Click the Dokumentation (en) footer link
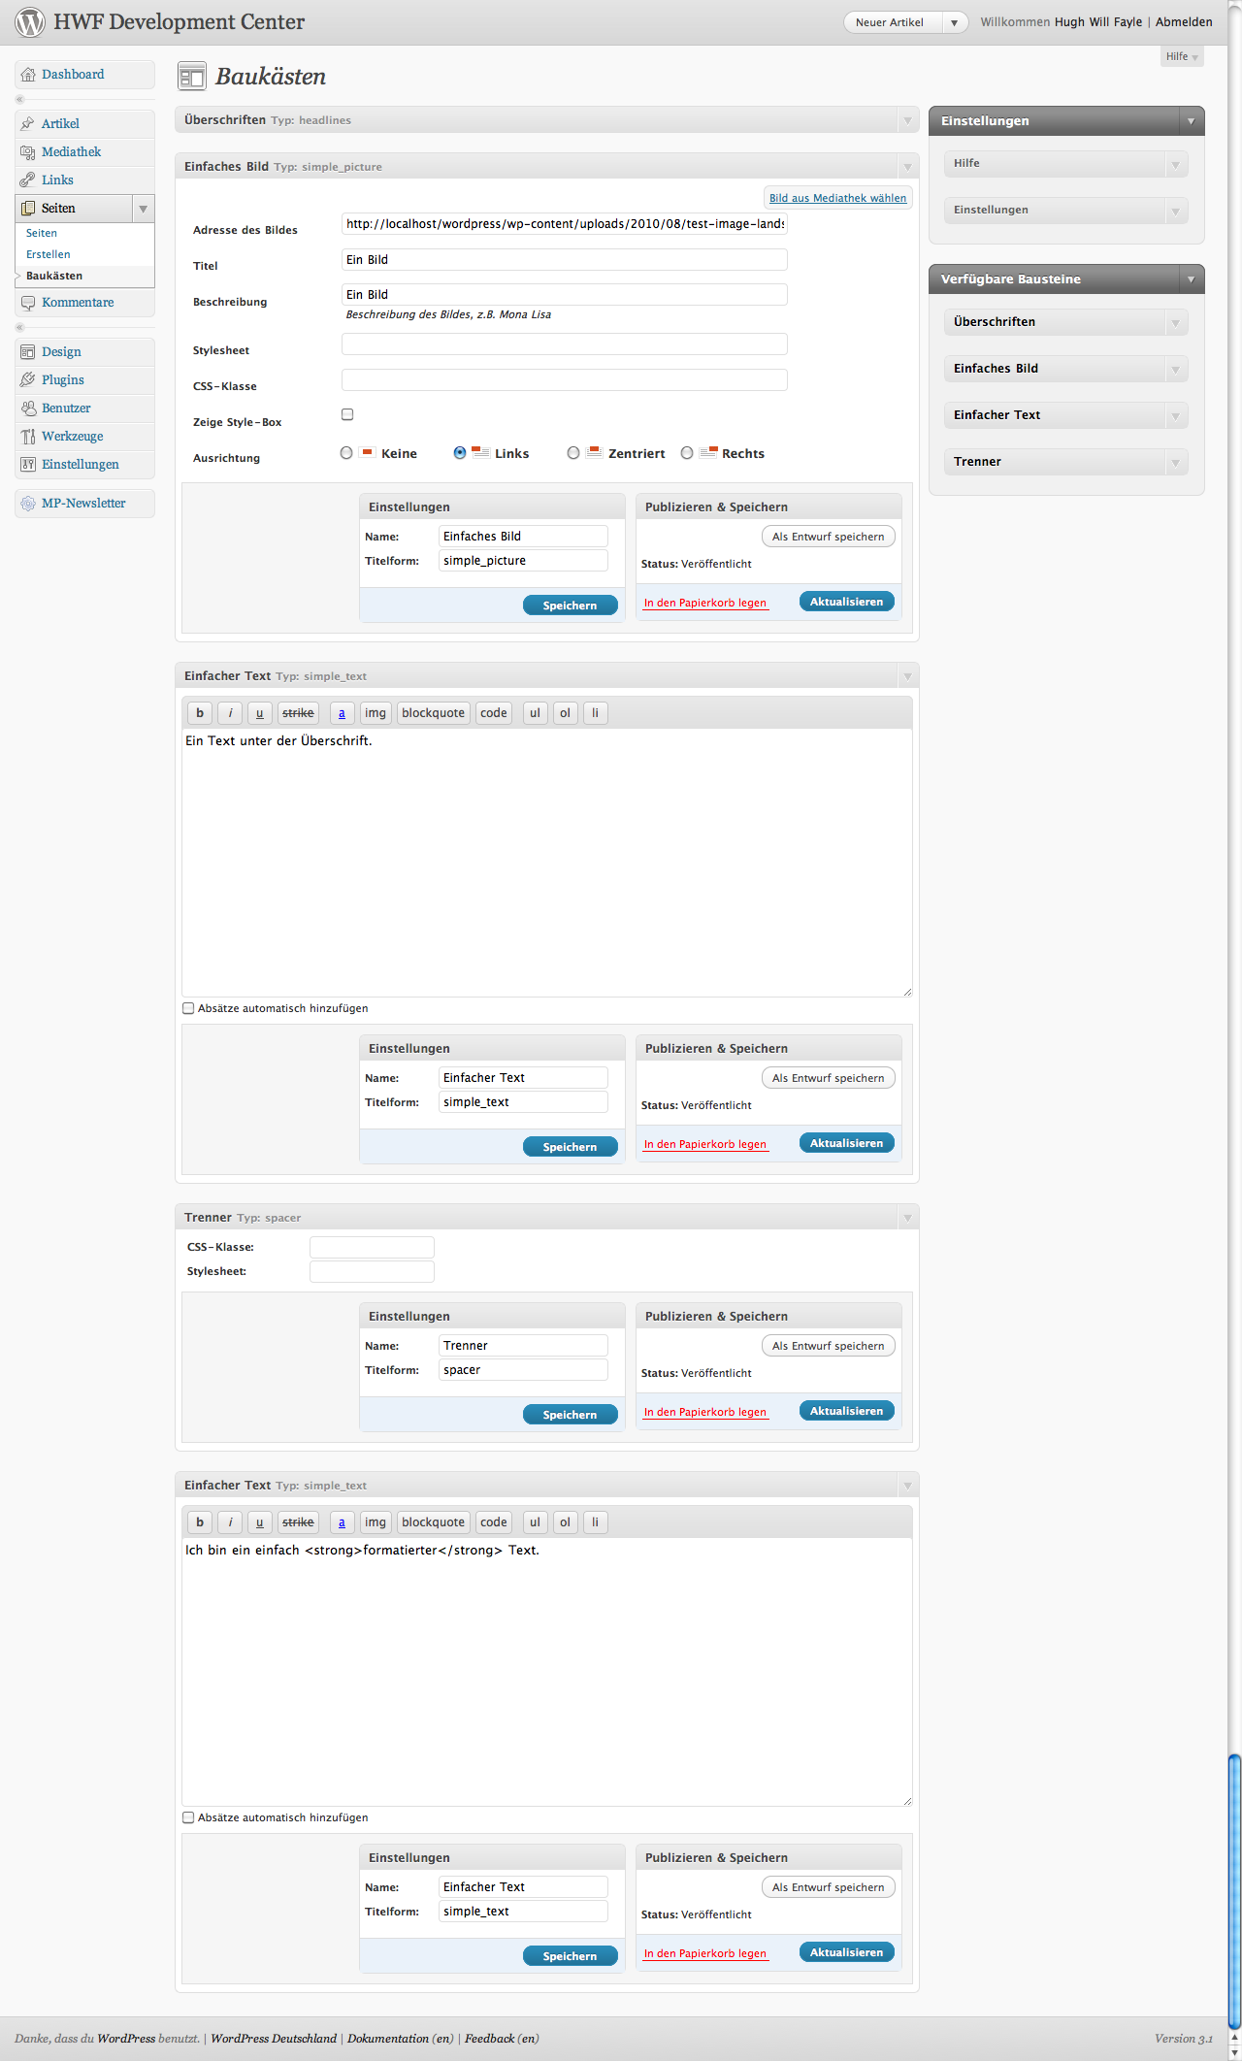This screenshot has height=2061, width=1242. click(x=401, y=2039)
